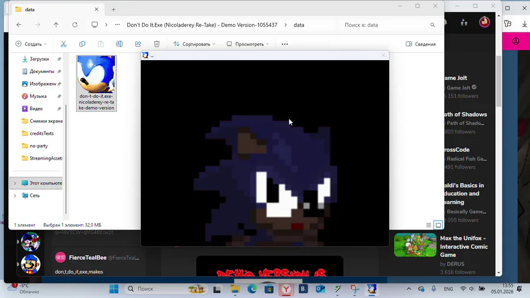Open Видео in sidebar
The image size is (530, 298).
click(37, 108)
